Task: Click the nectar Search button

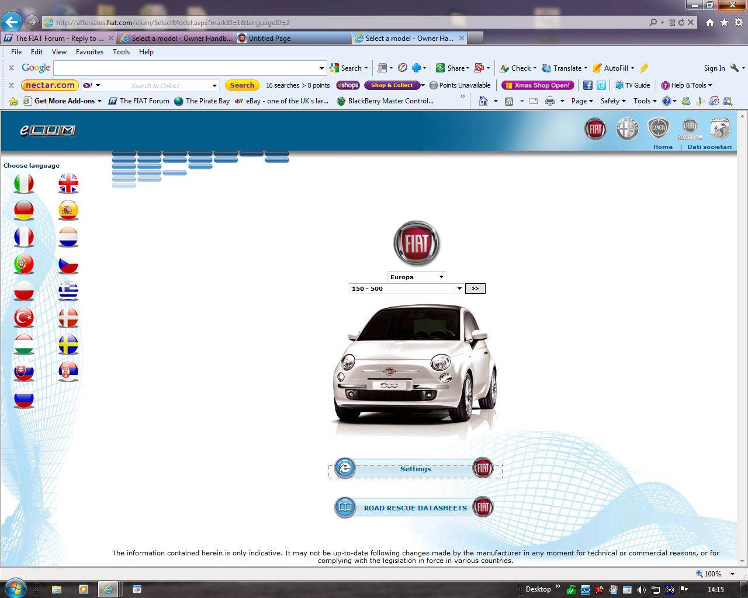Action: point(242,85)
